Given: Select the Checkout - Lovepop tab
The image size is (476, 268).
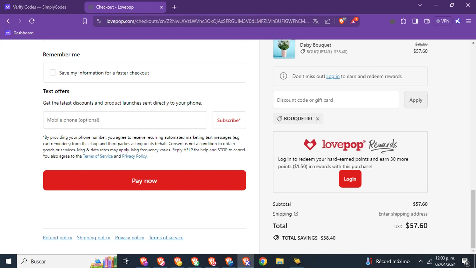Looking at the screenshot, I should [x=125, y=7].
